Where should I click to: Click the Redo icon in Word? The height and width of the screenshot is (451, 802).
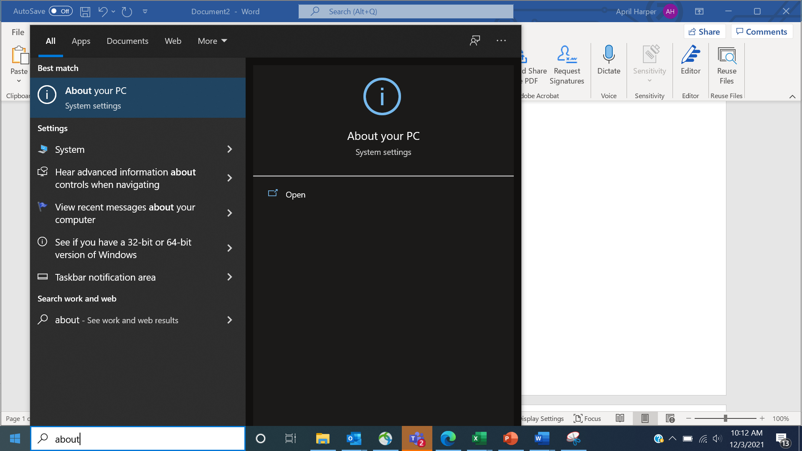[127, 12]
